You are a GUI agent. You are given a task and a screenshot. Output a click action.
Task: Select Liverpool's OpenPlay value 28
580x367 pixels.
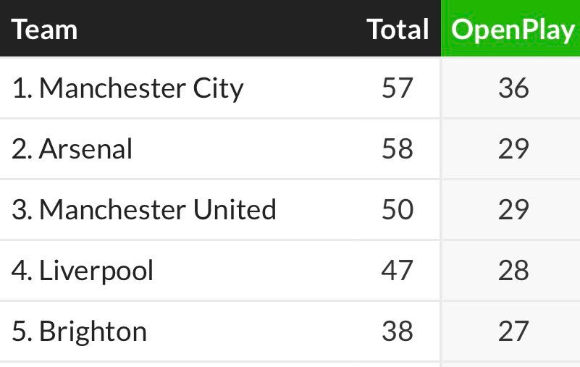(513, 271)
